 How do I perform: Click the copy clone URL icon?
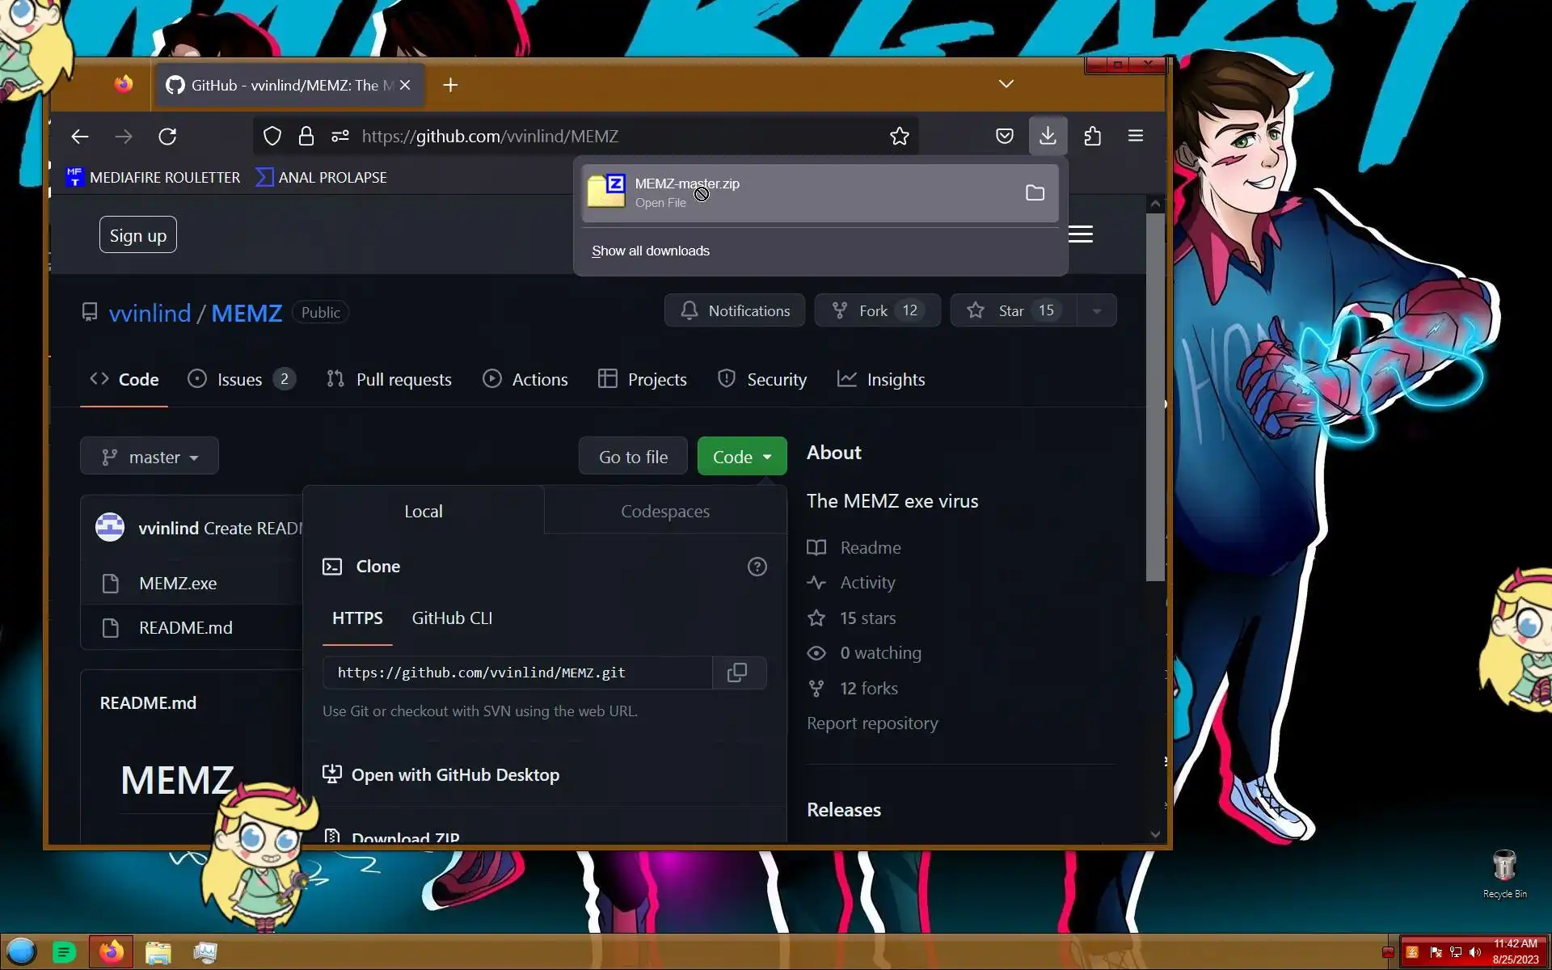click(x=736, y=673)
